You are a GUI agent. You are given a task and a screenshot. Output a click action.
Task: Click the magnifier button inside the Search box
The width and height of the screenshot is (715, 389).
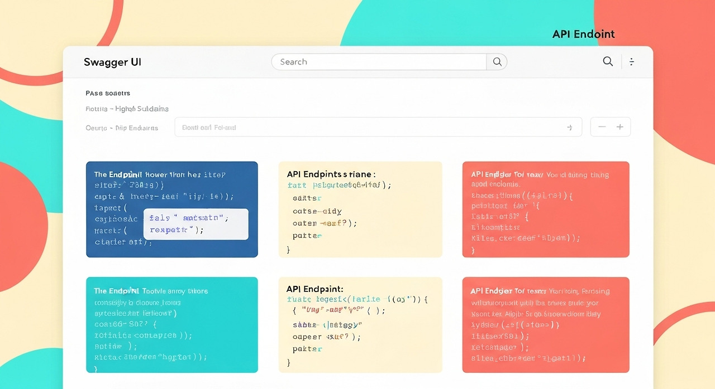pos(497,62)
